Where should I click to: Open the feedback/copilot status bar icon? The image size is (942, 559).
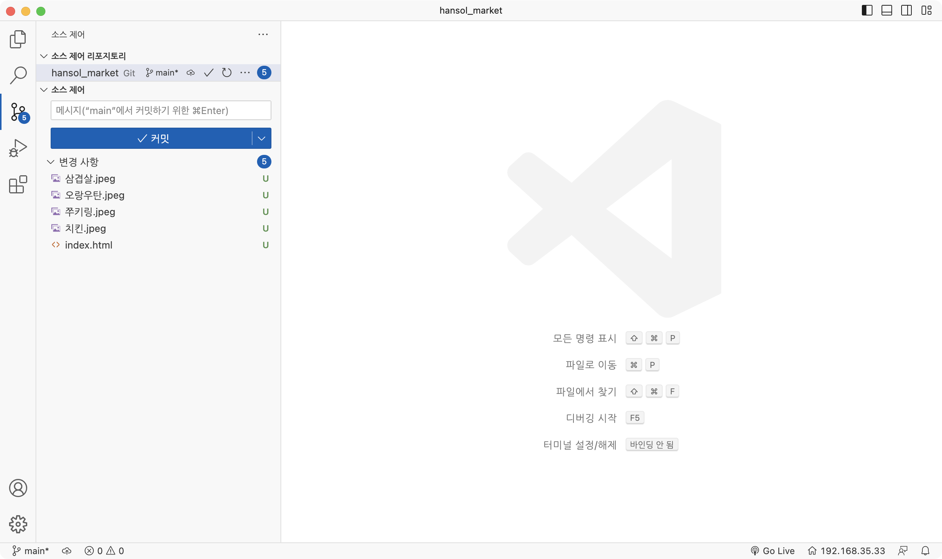click(x=903, y=551)
